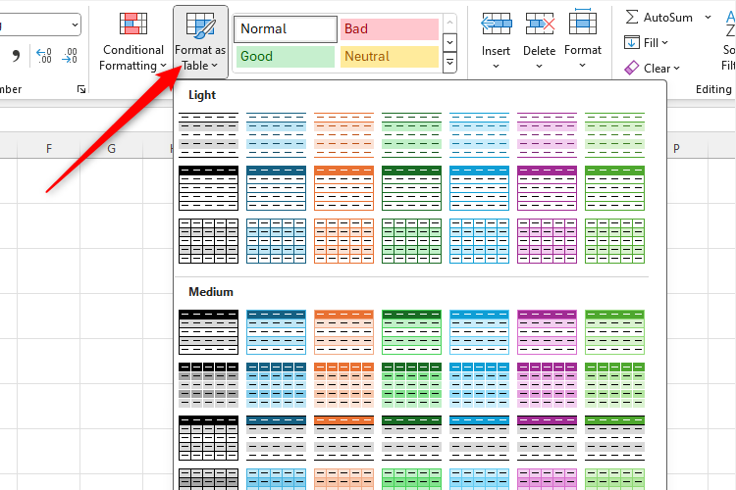Image resolution: width=736 pixels, height=490 pixels.
Task: Pick Light style with solid dark blue header
Action: 276,188
